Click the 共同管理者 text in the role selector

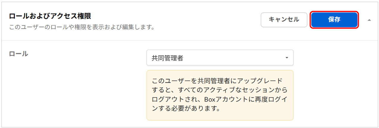167,58
